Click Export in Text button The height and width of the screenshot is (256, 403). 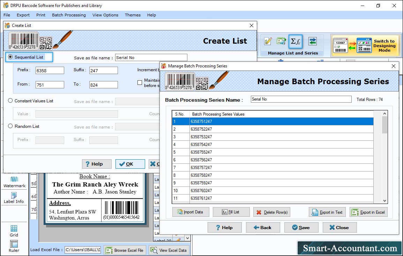[x=327, y=212]
